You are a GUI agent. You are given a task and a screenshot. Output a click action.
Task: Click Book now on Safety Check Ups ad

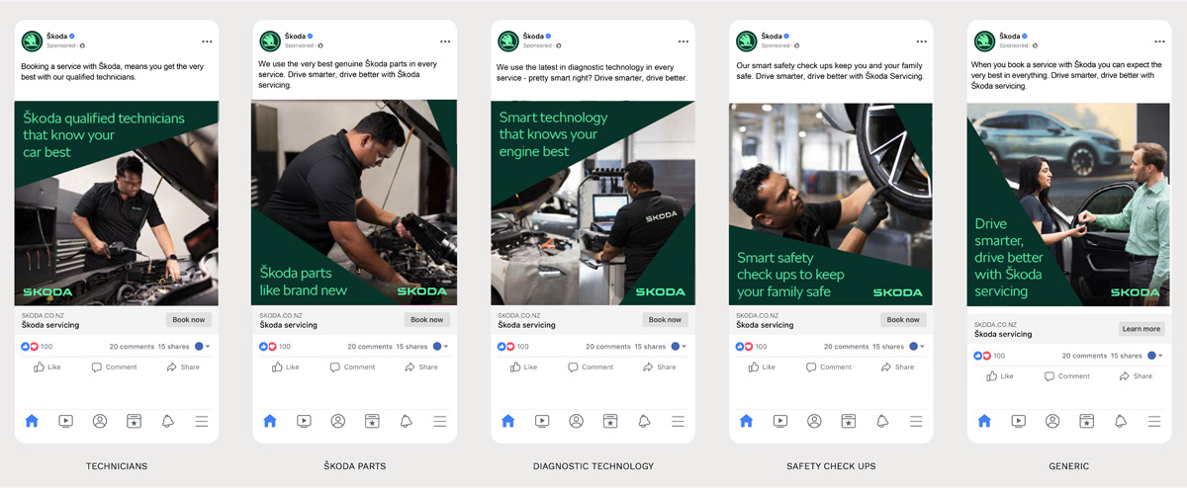(x=903, y=320)
